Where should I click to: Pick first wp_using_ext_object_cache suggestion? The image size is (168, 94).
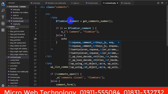point(94,63)
